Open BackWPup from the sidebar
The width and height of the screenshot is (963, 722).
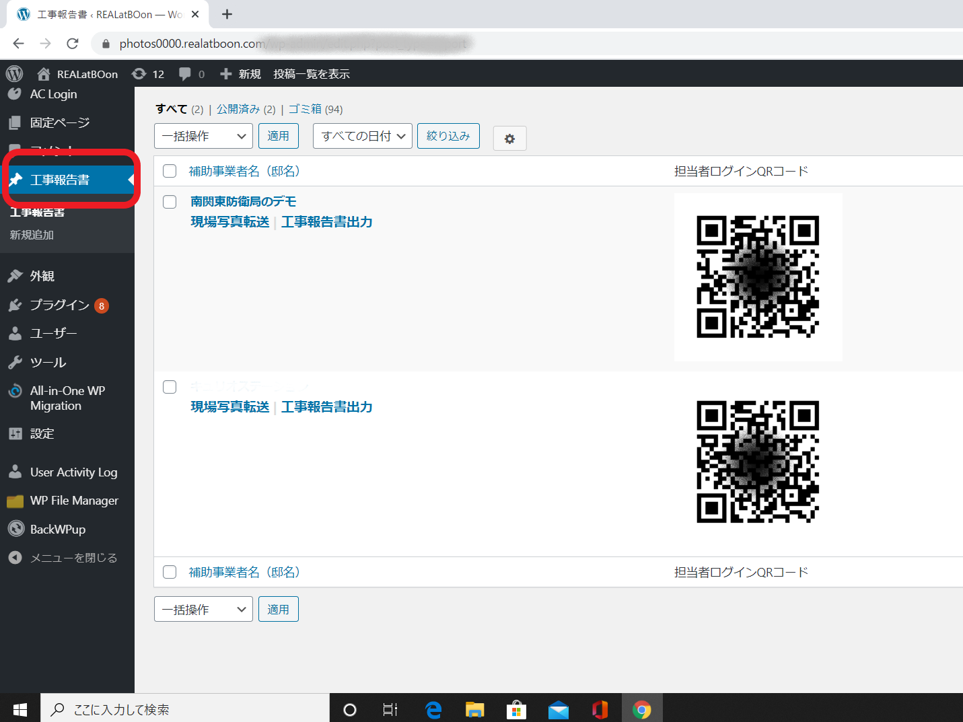57,530
